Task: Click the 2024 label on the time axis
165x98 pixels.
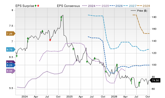Action: 24,96
